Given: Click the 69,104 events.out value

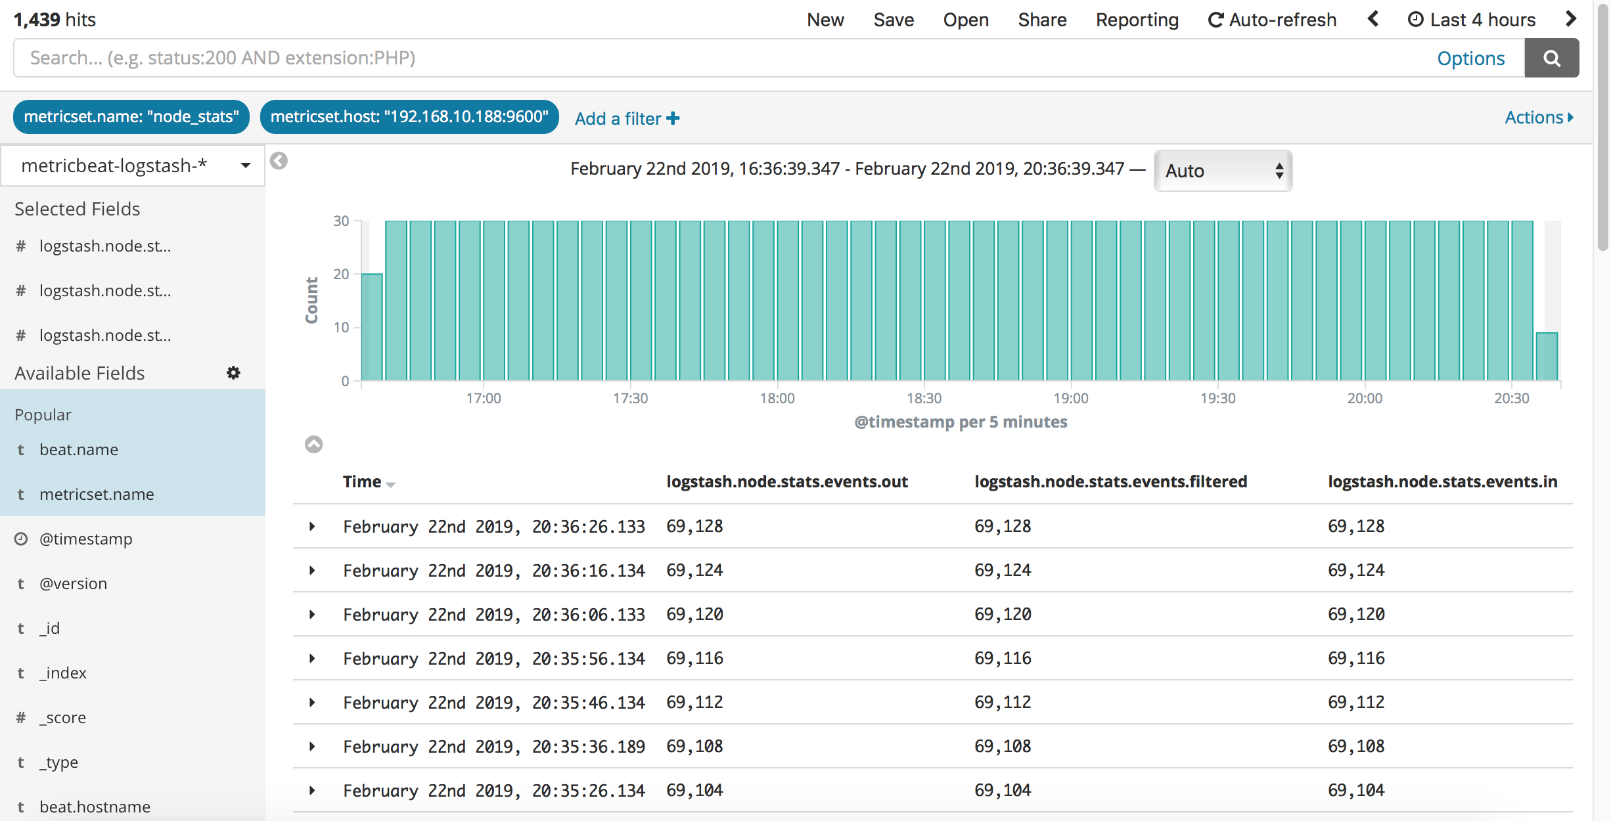Looking at the screenshot, I should [694, 790].
